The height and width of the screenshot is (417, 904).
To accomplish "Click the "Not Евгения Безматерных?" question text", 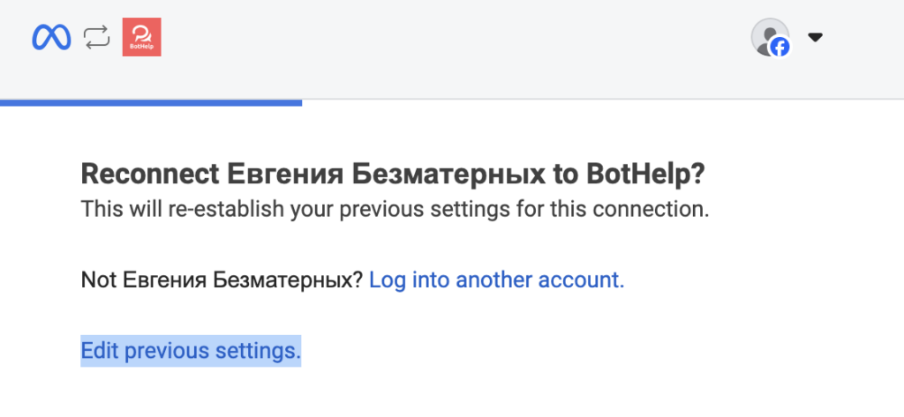I will coord(222,280).
